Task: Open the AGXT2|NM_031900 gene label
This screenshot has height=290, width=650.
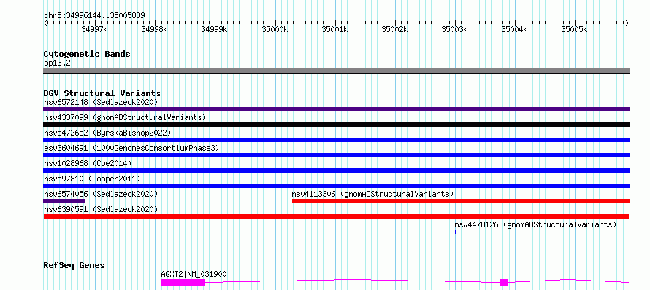Action: coord(194,274)
